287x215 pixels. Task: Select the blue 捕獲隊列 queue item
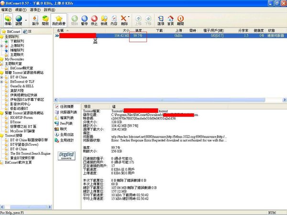click(x=17, y=50)
